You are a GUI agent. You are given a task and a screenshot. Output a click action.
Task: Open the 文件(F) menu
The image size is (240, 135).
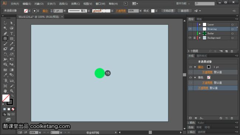tap(15, 4)
